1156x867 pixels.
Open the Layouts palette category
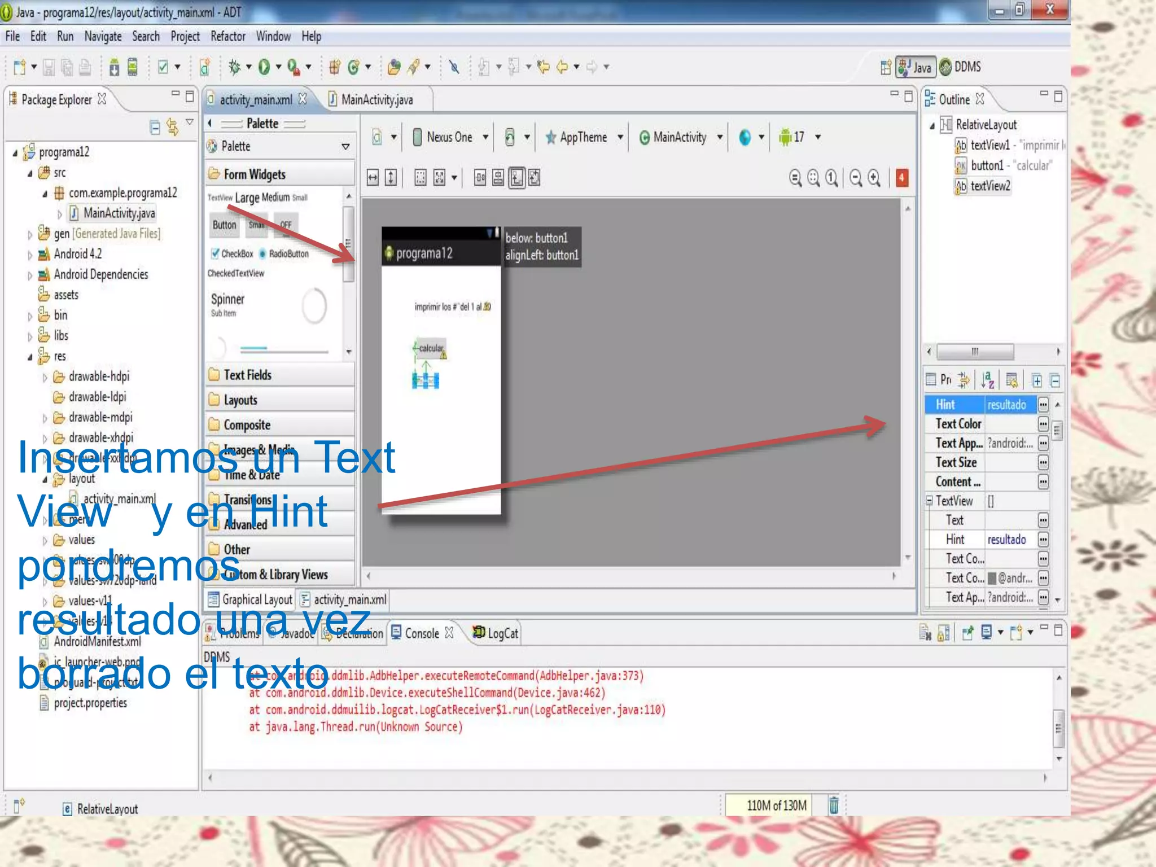point(280,400)
